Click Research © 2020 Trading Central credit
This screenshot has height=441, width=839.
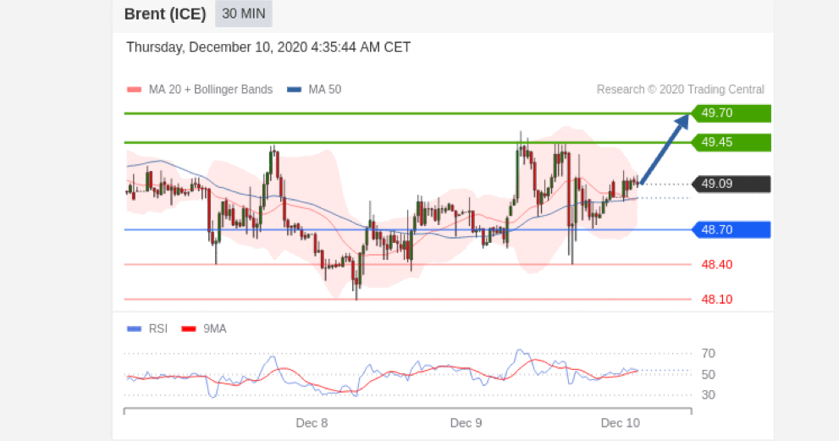click(x=681, y=90)
